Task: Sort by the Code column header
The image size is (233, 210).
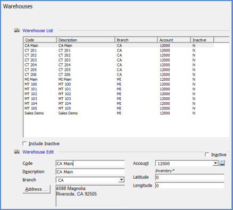Action: pyautogui.click(x=40, y=40)
